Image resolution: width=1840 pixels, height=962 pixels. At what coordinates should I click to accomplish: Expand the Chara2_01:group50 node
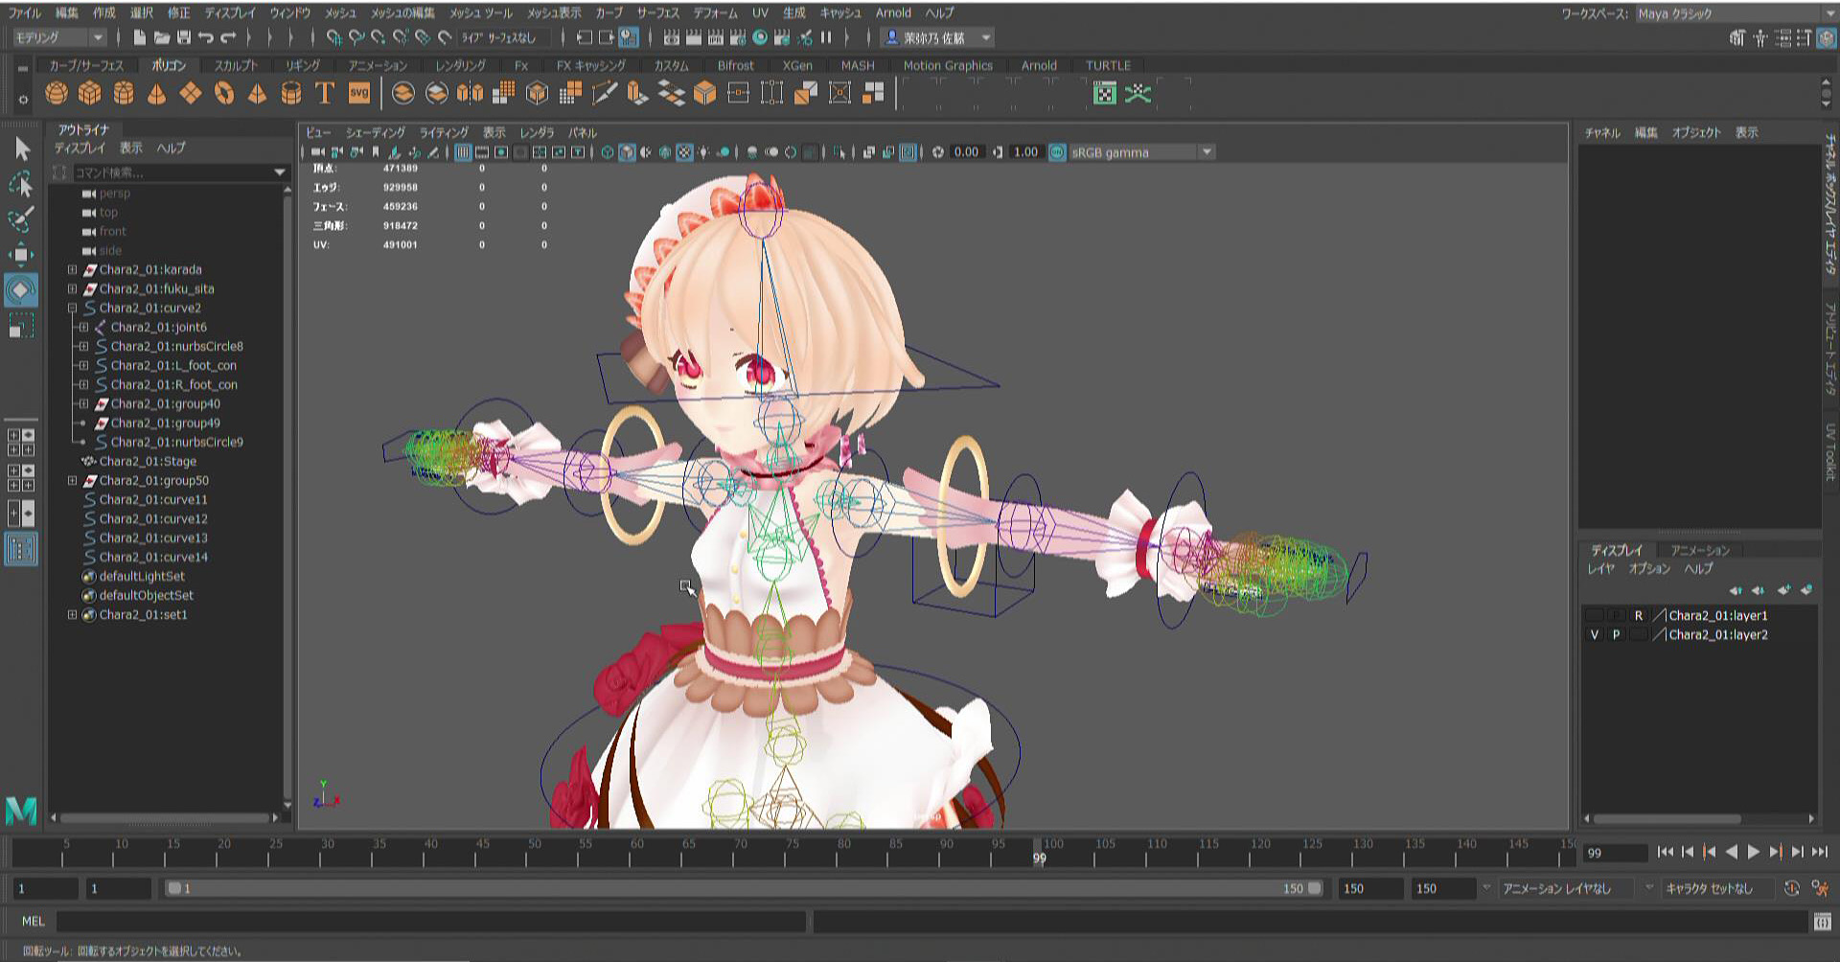[72, 480]
